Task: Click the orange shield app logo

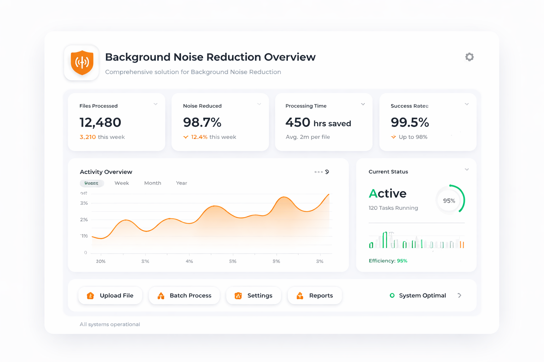Action: tap(82, 63)
